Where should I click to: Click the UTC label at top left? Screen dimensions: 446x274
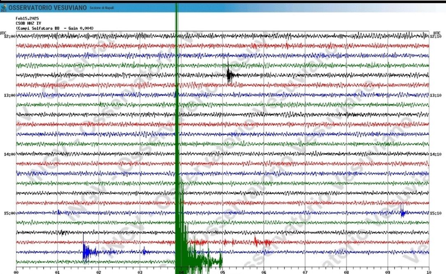pos(3,32)
